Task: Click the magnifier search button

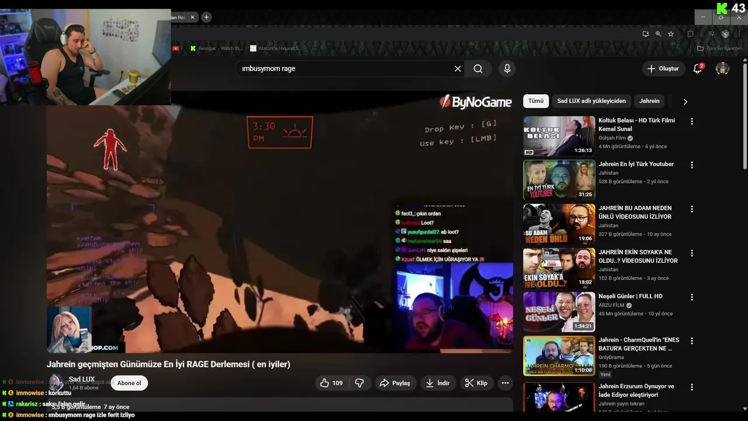Action: point(478,68)
